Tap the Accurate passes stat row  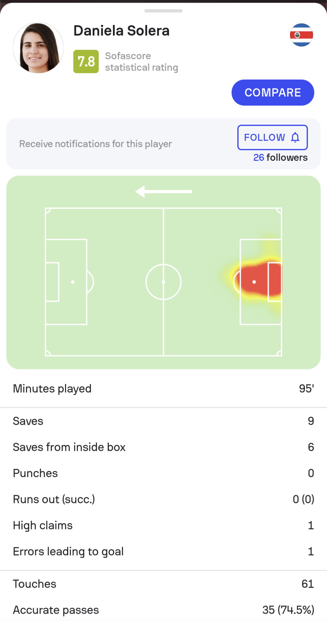[163, 610]
